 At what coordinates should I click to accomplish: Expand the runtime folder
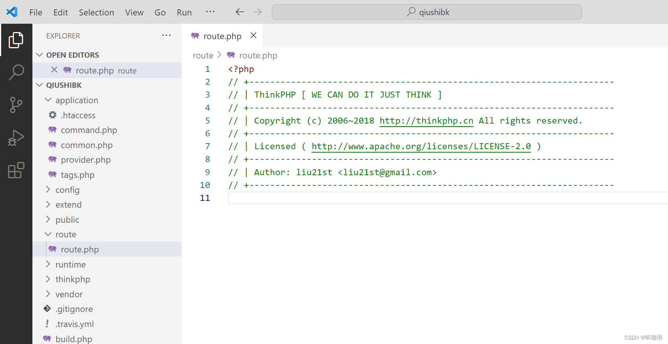(x=48, y=264)
